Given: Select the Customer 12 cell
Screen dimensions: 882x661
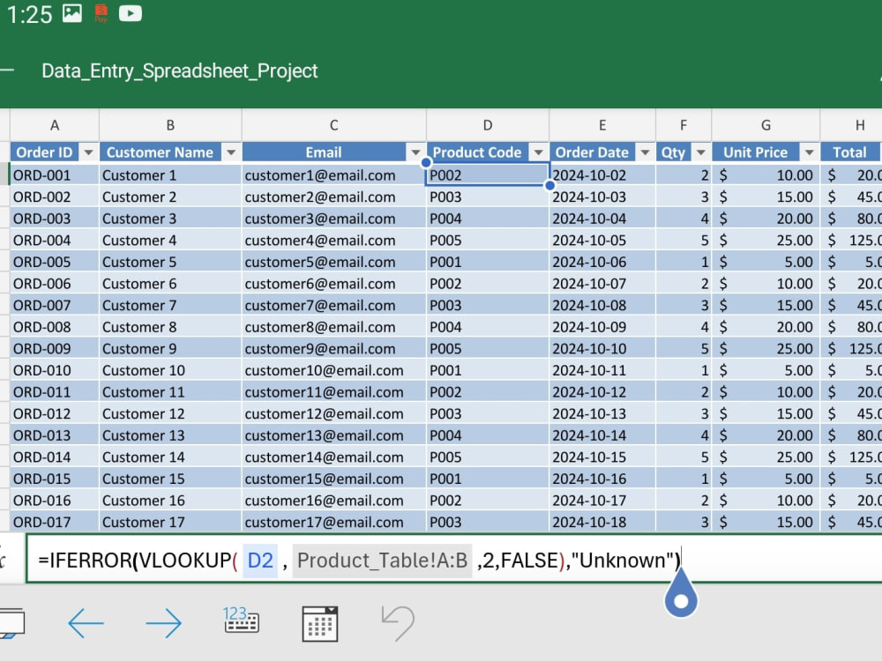Looking at the screenshot, I should 170,413.
